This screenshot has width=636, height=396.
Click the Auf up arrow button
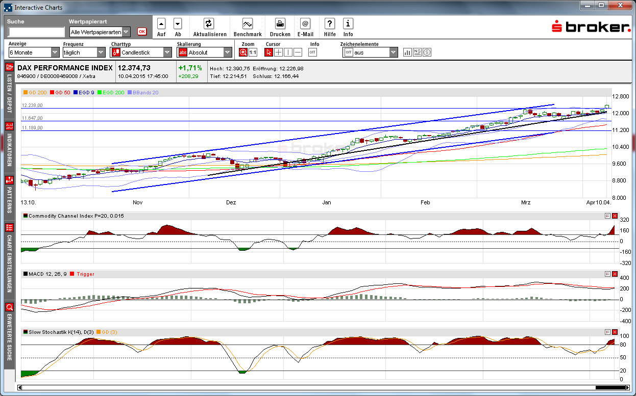pos(161,23)
